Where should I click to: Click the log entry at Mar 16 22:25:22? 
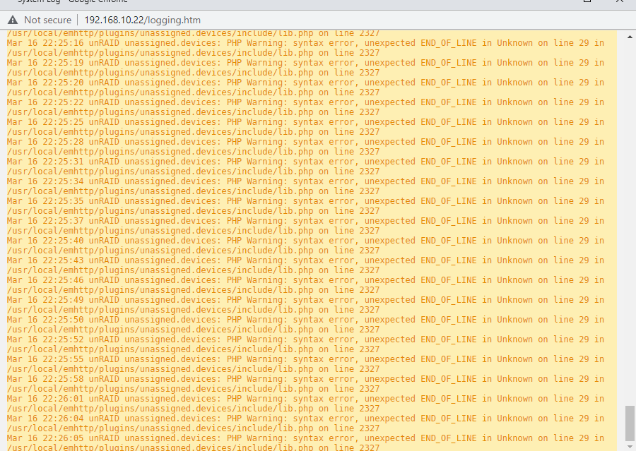pos(305,107)
